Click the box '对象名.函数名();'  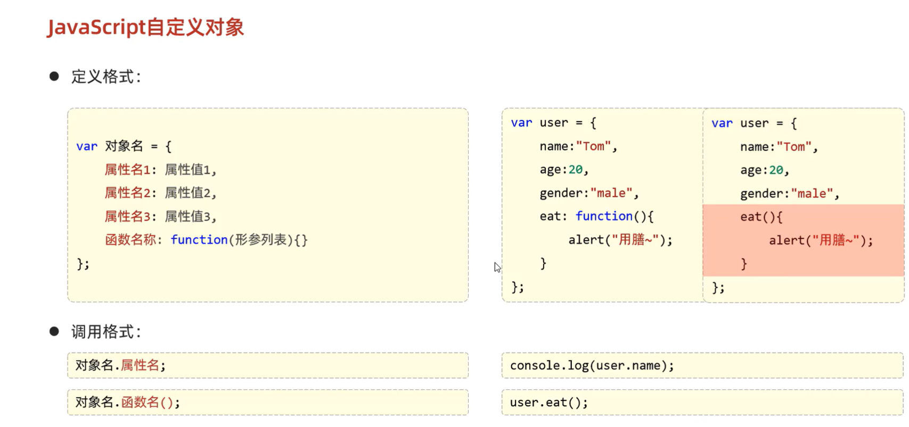coord(268,403)
